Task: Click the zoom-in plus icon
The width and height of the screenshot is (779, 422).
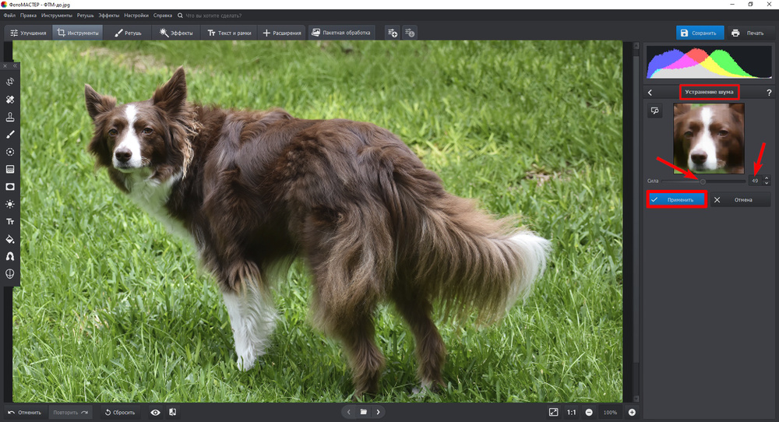Action: coord(632,412)
